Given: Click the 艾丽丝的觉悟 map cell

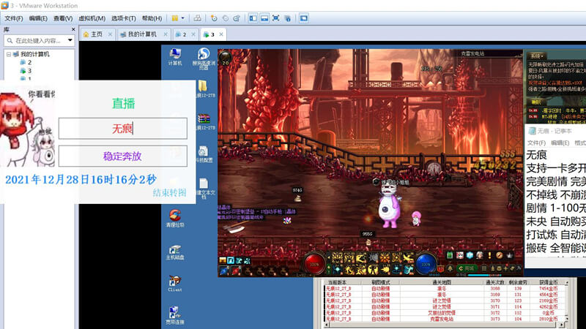Looking at the screenshot, I should tap(442, 313).
